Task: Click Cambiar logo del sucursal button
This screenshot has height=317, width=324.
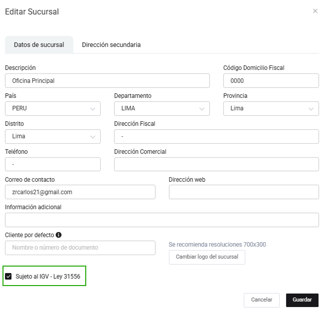Action: click(x=207, y=257)
